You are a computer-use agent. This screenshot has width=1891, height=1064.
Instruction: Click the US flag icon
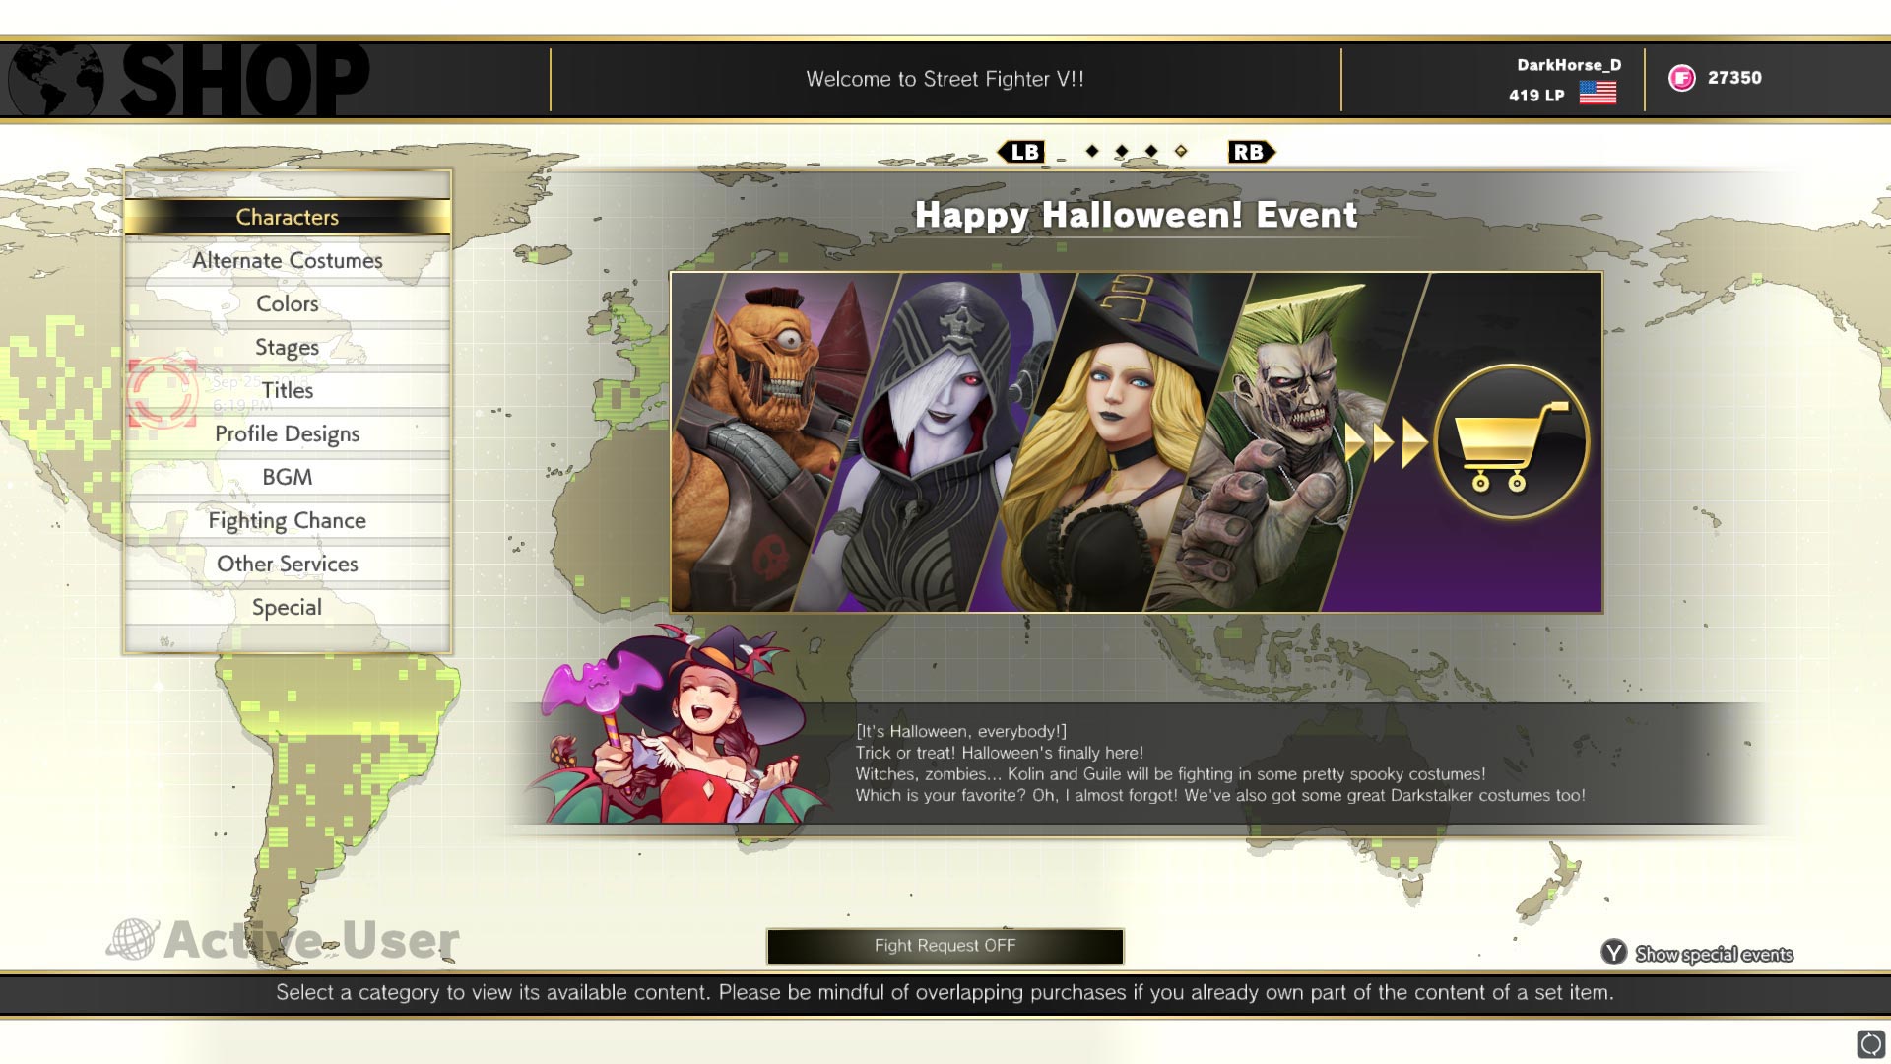click(1598, 93)
